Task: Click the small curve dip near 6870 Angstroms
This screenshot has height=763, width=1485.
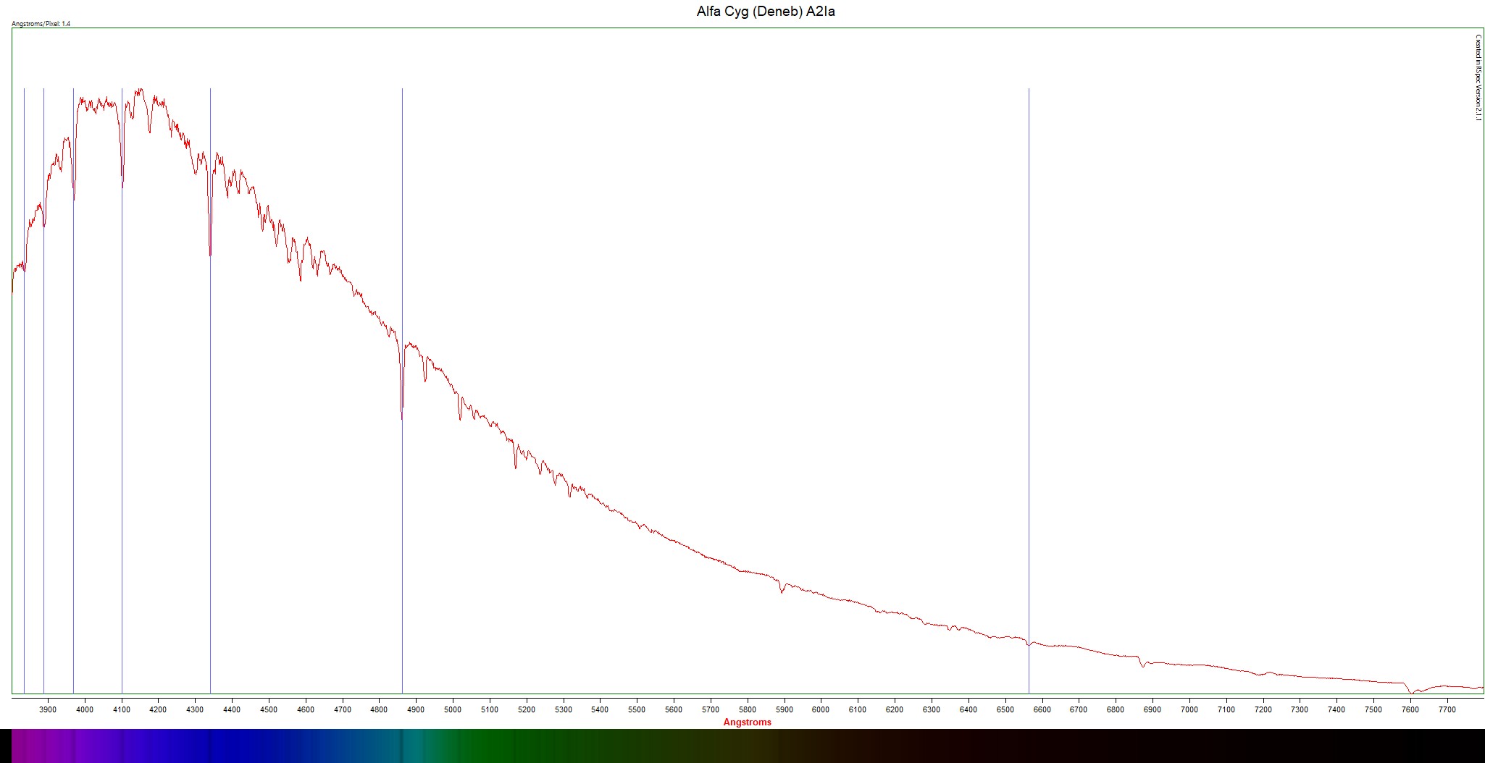Action: (x=1142, y=665)
